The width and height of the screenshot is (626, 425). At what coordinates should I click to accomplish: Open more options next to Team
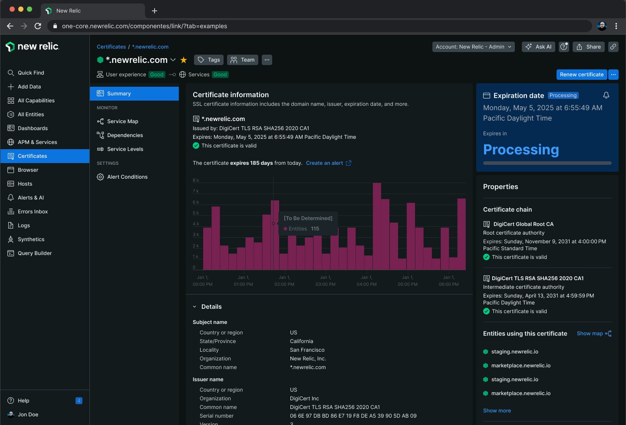(x=267, y=60)
